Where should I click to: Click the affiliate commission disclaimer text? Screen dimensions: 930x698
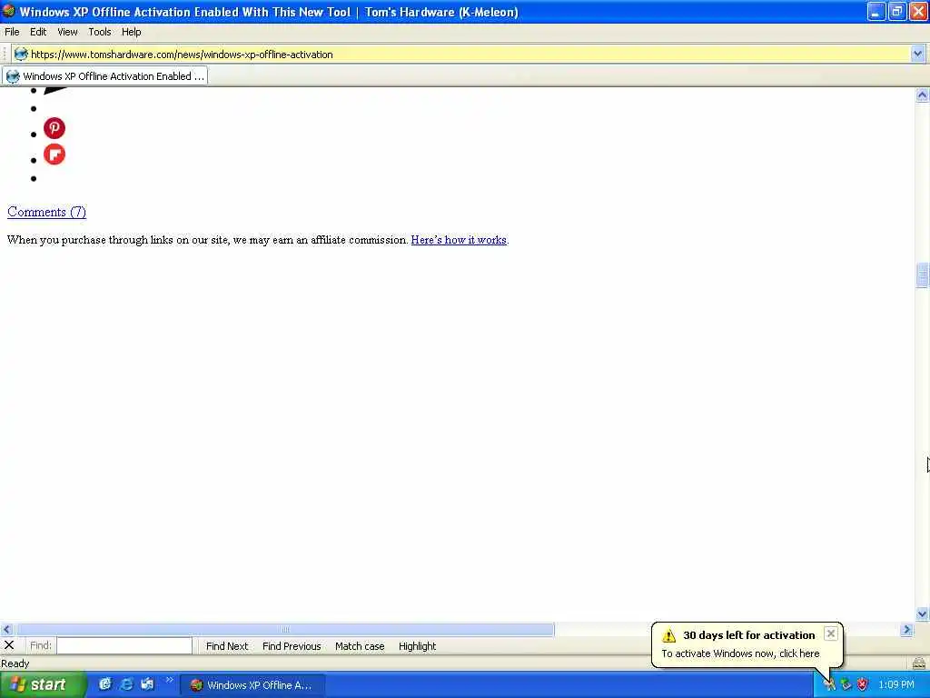pyautogui.click(x=208, y=240)
